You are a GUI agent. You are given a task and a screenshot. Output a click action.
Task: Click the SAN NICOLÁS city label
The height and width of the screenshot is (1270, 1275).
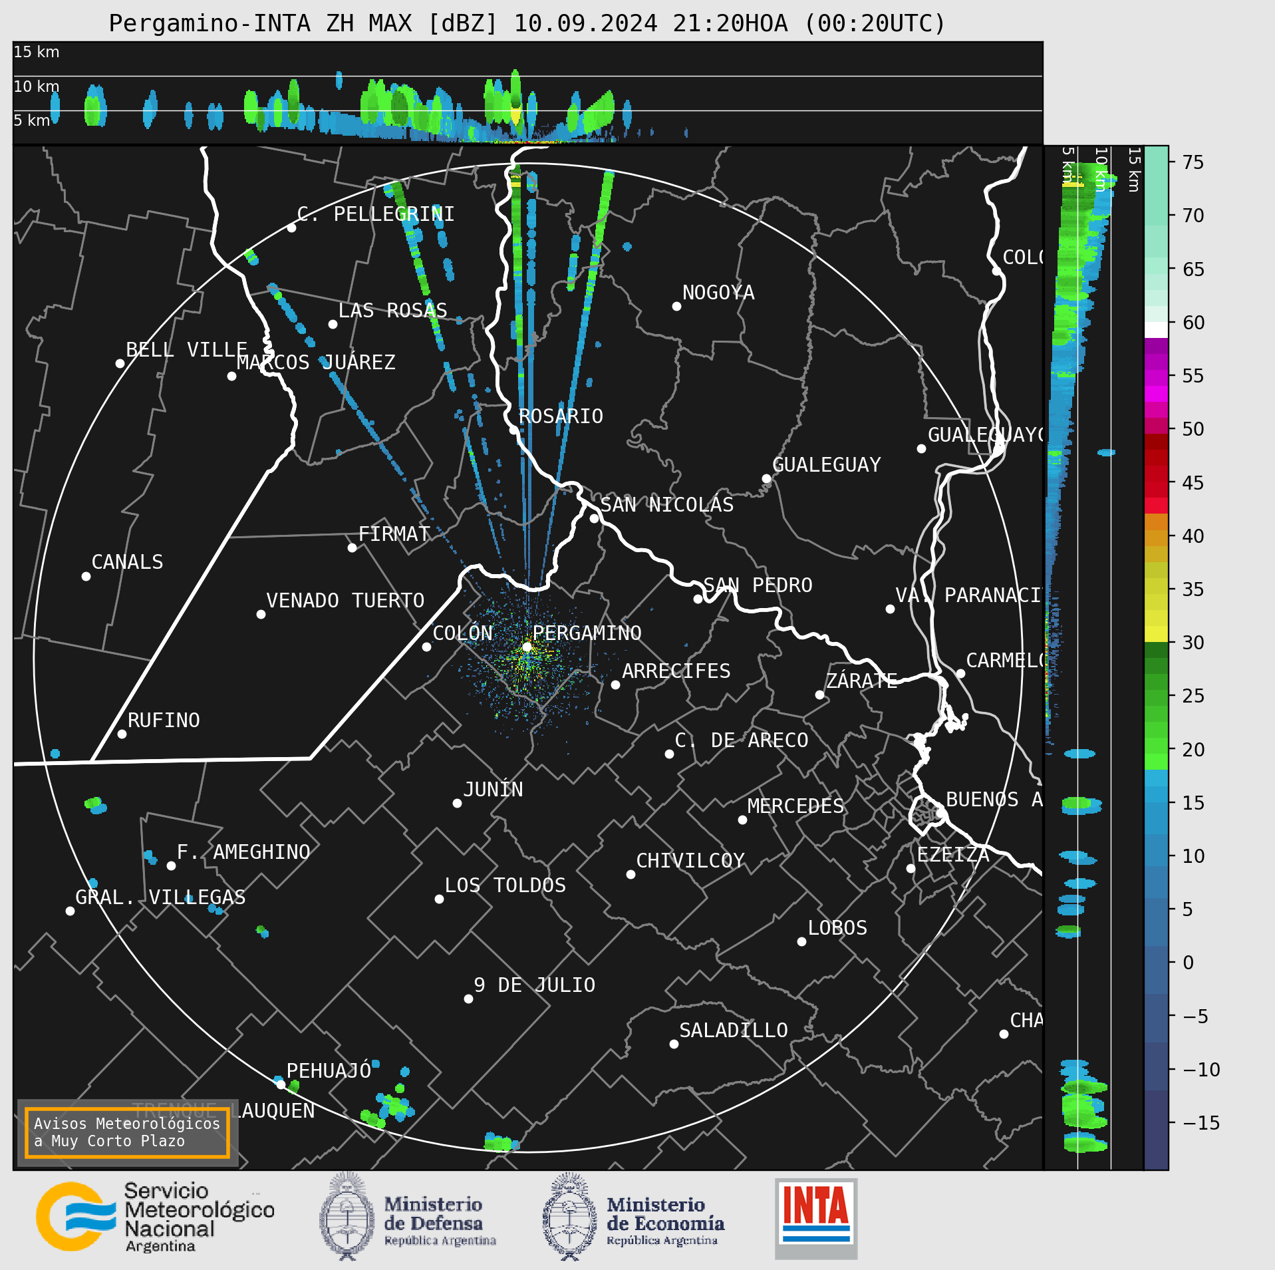click(667, 505)
